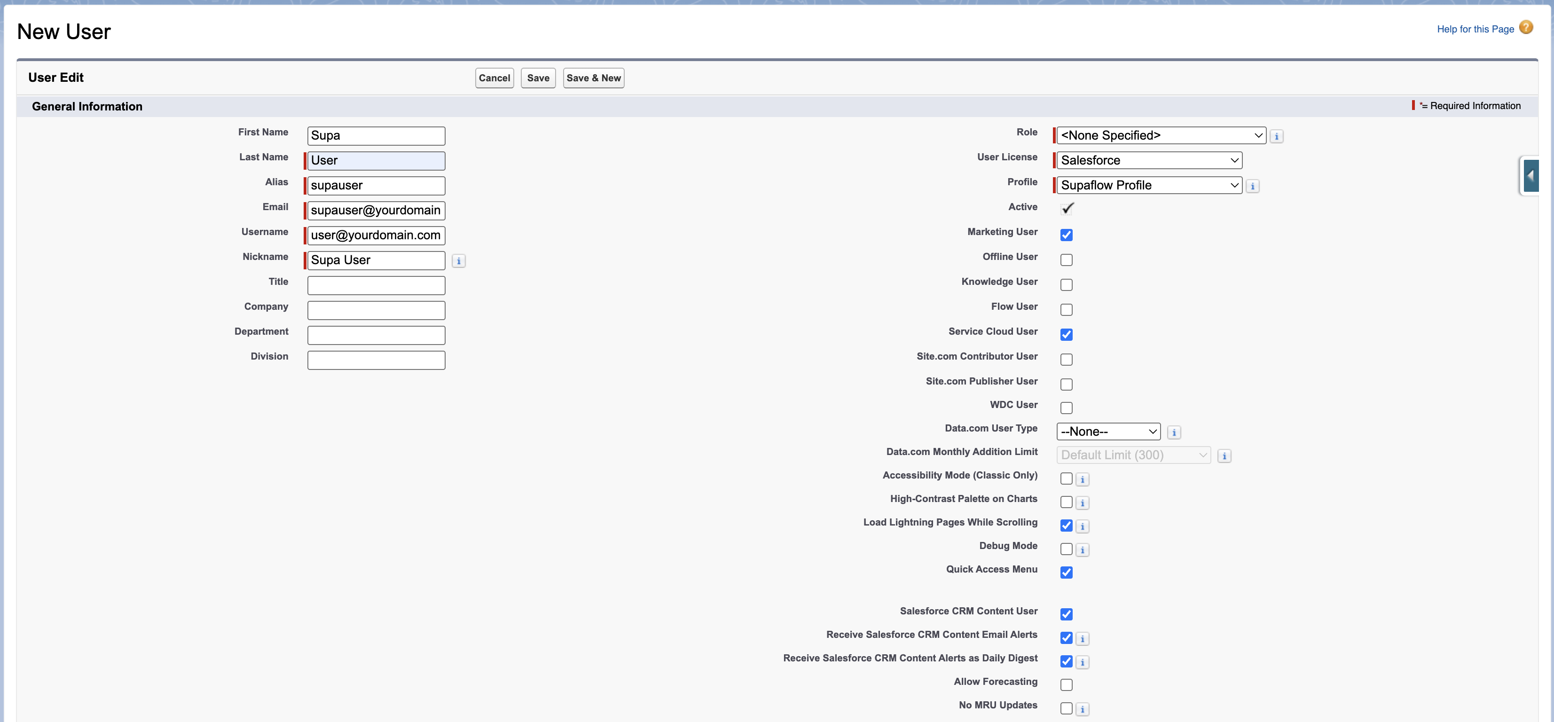
Task: Click the info icon beside Data.com User Type
Action: [1174, 432]
